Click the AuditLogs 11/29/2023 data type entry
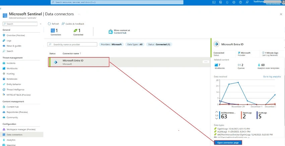 click(x=232, y=132)
